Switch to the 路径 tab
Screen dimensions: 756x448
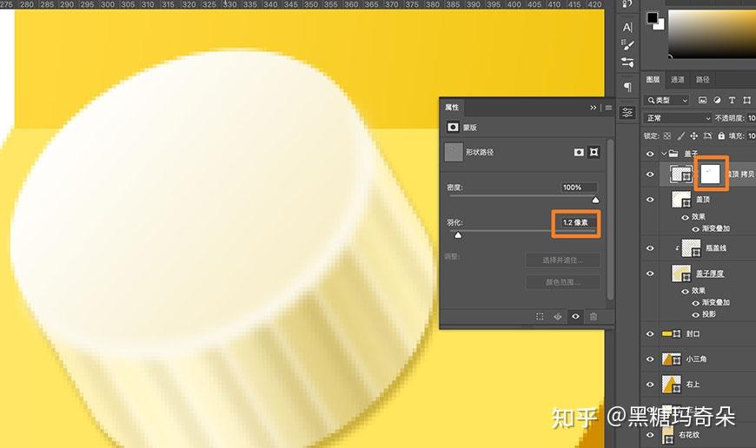coord(702,80)
